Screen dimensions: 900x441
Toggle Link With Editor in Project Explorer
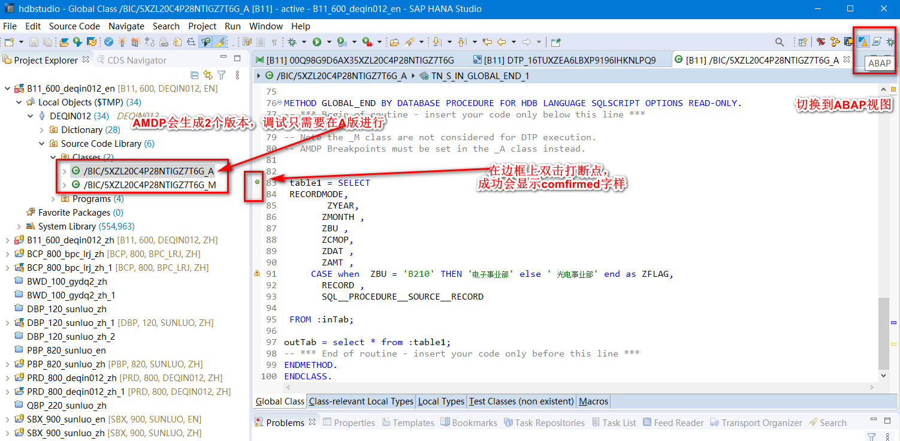click(x=208, y=75)
